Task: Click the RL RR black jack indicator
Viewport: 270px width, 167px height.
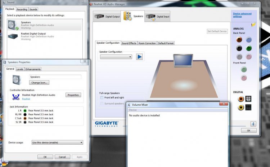Action: pyautogui.click(x=25, y=115)
